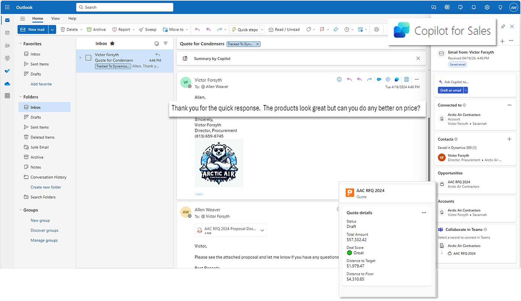Open More apps grid icon in app rail
The width and height of the screenshot is (521, 301).
pyautogui.click(x=7, y=96)
